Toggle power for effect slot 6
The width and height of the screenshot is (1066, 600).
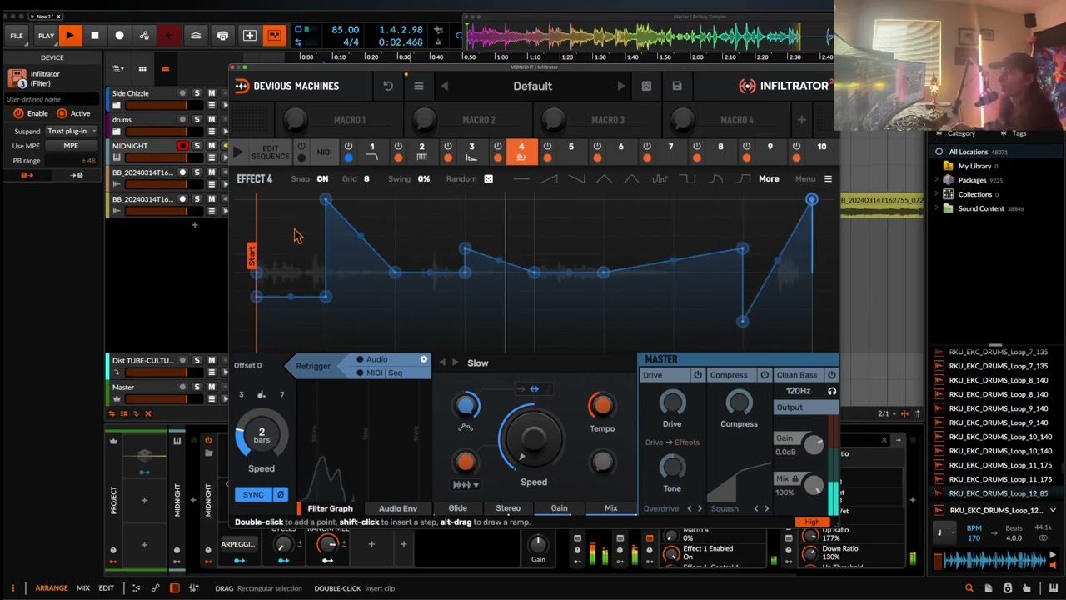click(597, 147)
